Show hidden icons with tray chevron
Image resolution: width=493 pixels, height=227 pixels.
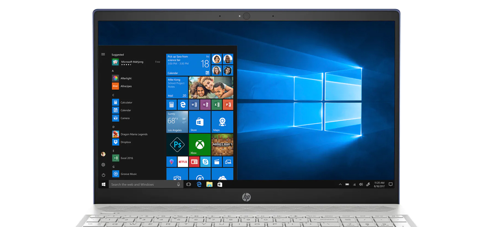[x=340, y=185]
